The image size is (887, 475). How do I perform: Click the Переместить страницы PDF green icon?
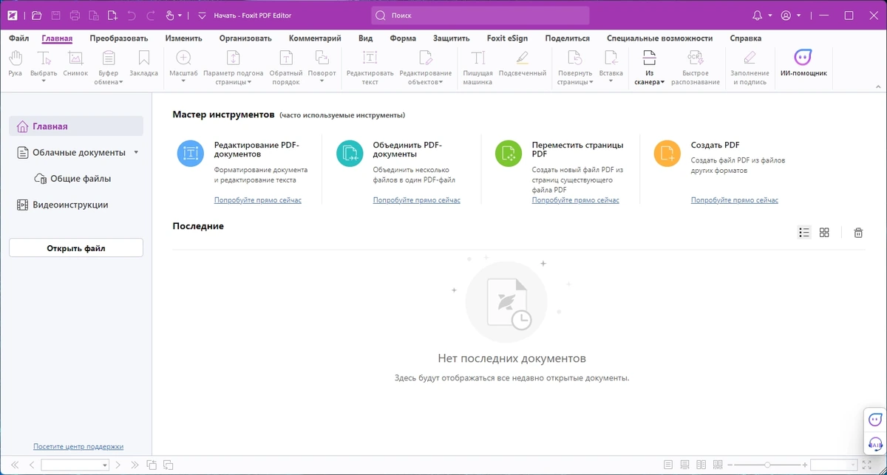509,154
